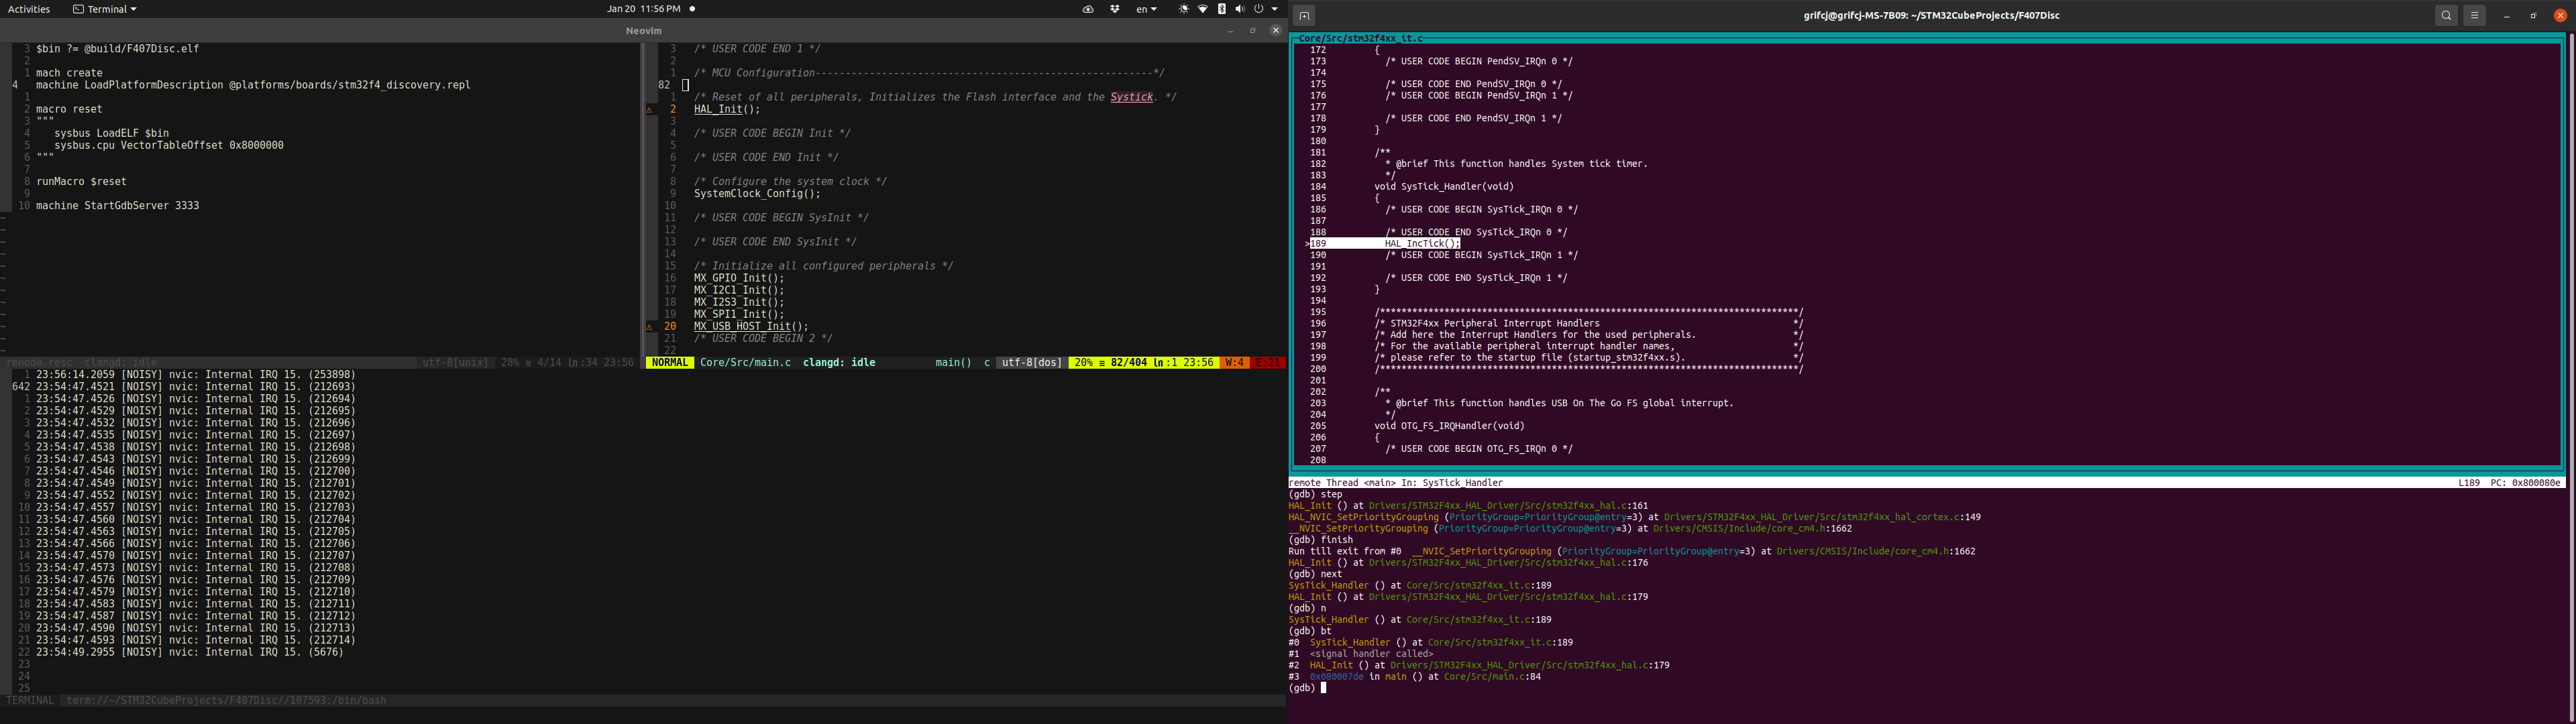Click the MX_USB_HOST_Init() line in the editor
This screenshot has width=2576, height=724.
(x=751, y=326)
